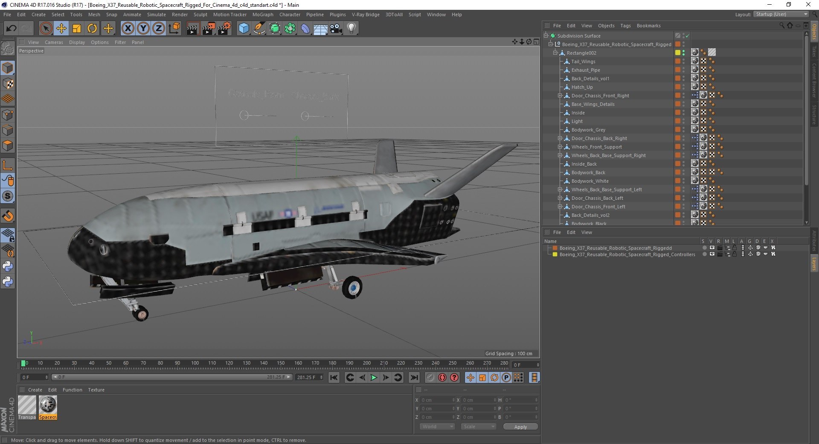Open viewport Cameras menu

[x=54, y=42]
